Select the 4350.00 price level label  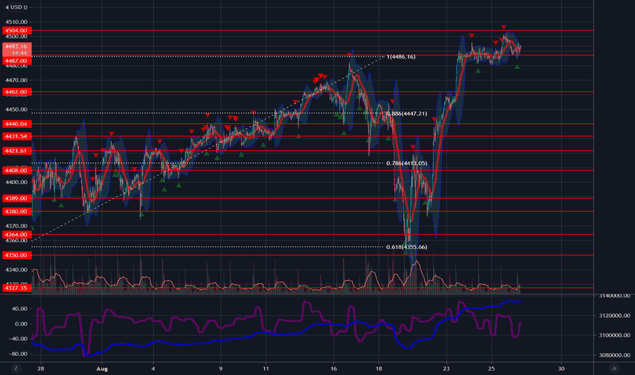[16, 255]
